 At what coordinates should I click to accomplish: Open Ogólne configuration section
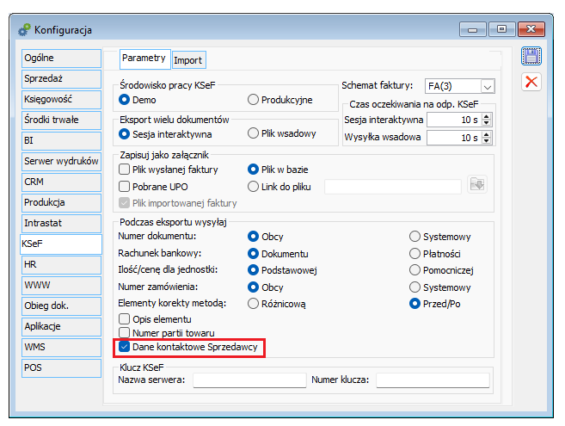pos(61,58)
